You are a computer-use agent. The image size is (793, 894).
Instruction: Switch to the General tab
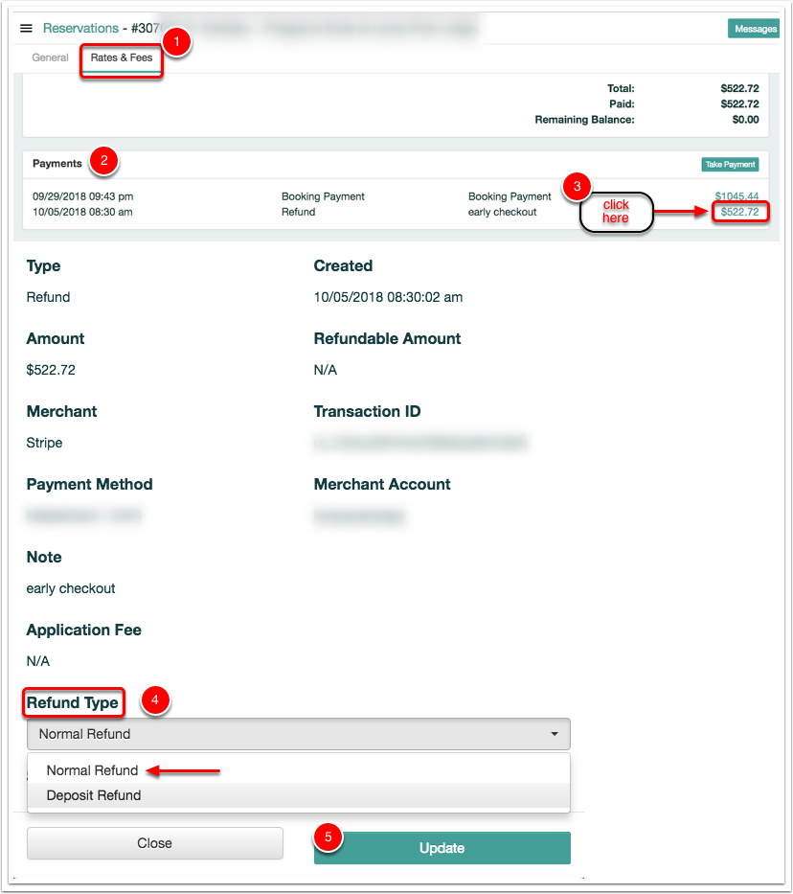(x=50, y=57)
